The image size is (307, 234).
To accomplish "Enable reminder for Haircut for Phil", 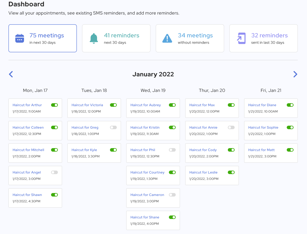I will tap(172, 150).
